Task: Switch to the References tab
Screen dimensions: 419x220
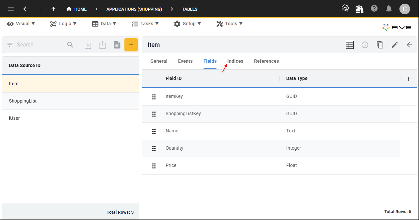Action: pos(266,61)
